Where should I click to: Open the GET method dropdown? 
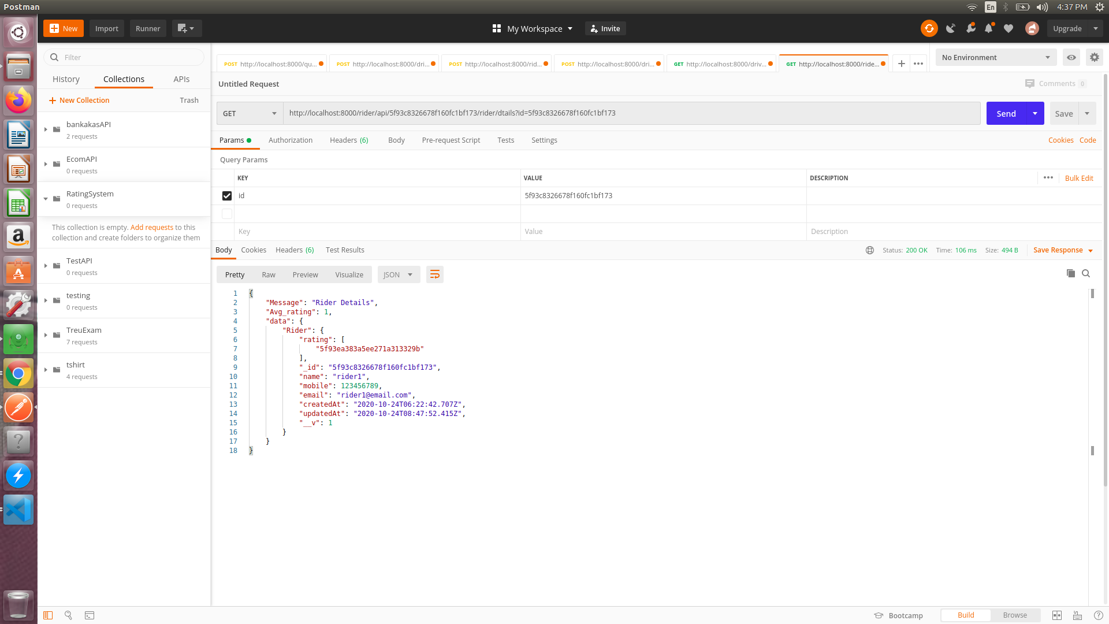(x=250, y=113)
